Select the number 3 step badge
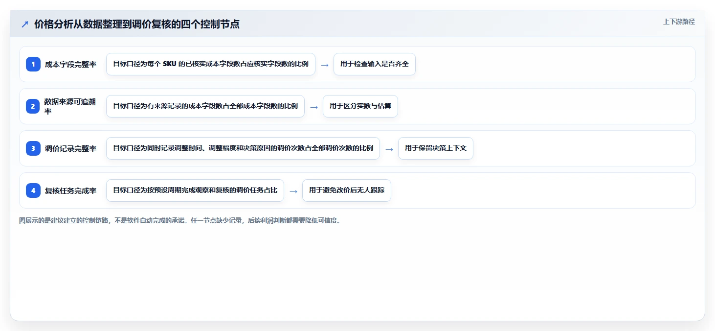715x331 pixels. point(33,148)
